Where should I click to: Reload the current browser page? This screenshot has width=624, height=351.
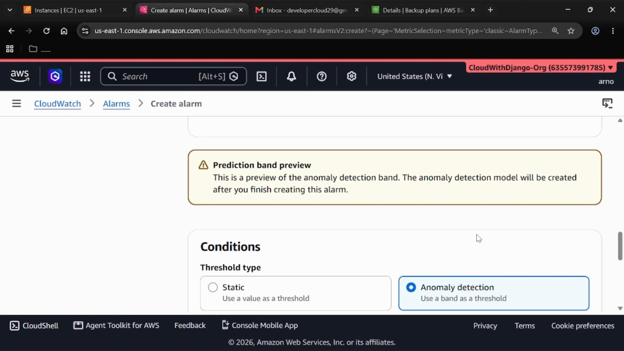[46, 31]
